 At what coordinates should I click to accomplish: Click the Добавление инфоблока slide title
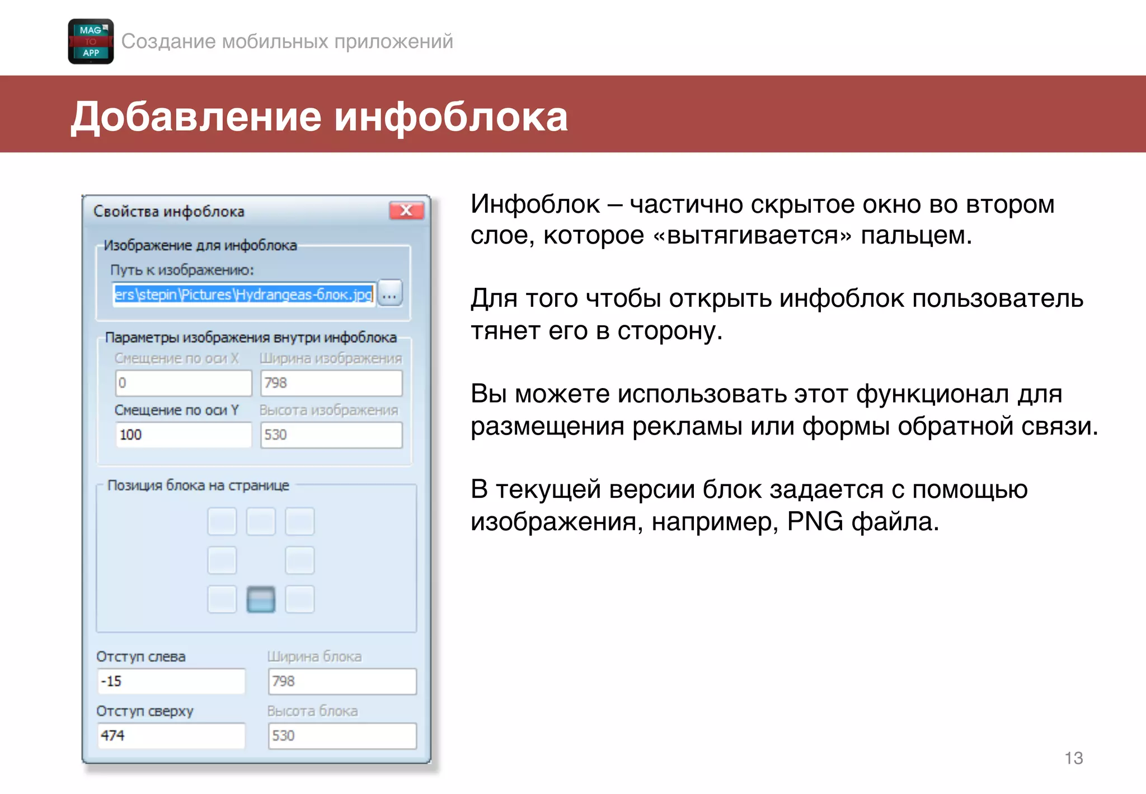coord(319,116)
